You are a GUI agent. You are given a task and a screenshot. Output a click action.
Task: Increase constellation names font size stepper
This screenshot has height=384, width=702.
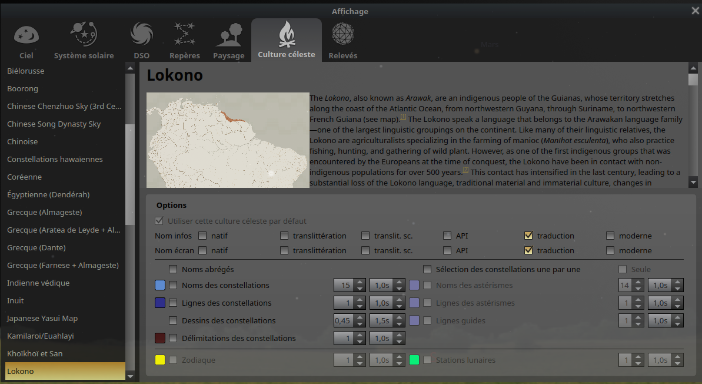[360, 282]
